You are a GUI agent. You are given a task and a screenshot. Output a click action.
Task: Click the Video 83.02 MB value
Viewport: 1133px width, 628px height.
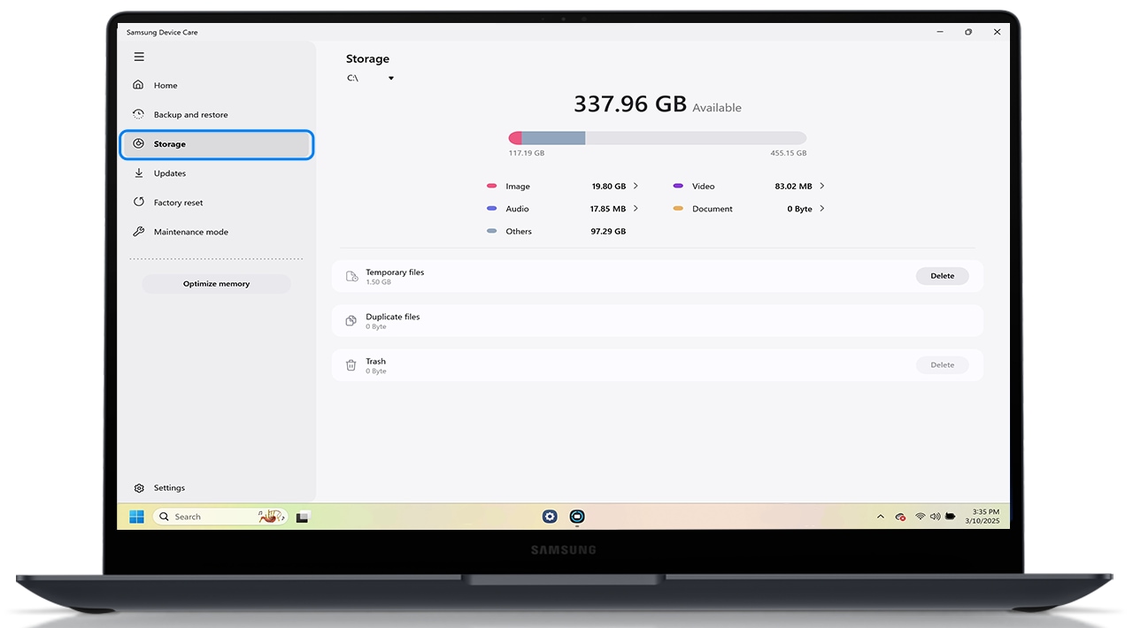pyautogui.click(x=793, y=186)
